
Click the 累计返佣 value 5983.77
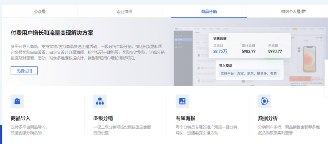(x=248, y=51)
